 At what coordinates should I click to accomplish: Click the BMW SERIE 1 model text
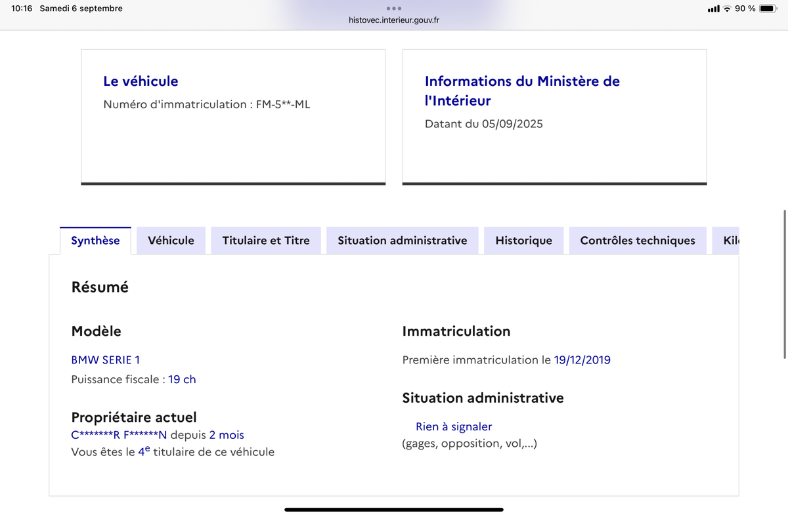click(x=105, y=360)
